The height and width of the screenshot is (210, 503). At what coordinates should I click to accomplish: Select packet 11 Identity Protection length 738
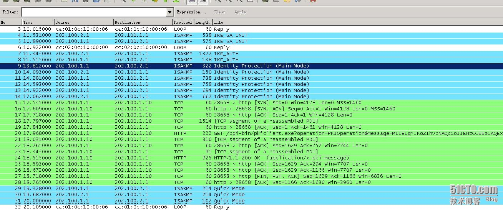point(251,78)
